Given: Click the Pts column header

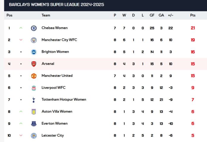Looking at the screenshot, I should [x=193, y=15].
